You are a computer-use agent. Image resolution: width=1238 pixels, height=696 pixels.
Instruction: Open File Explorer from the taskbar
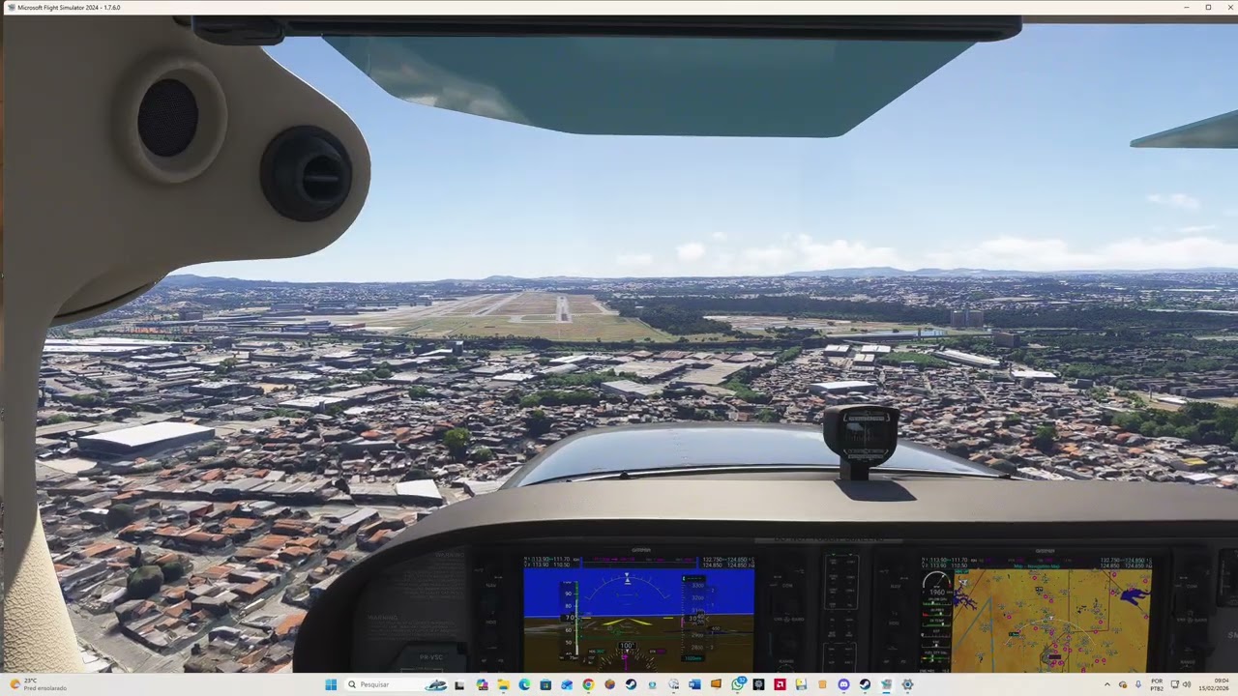(503, 684)
